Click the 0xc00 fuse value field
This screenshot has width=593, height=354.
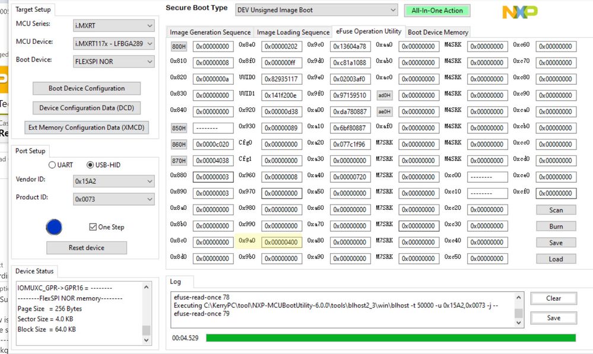click(487, 177)
